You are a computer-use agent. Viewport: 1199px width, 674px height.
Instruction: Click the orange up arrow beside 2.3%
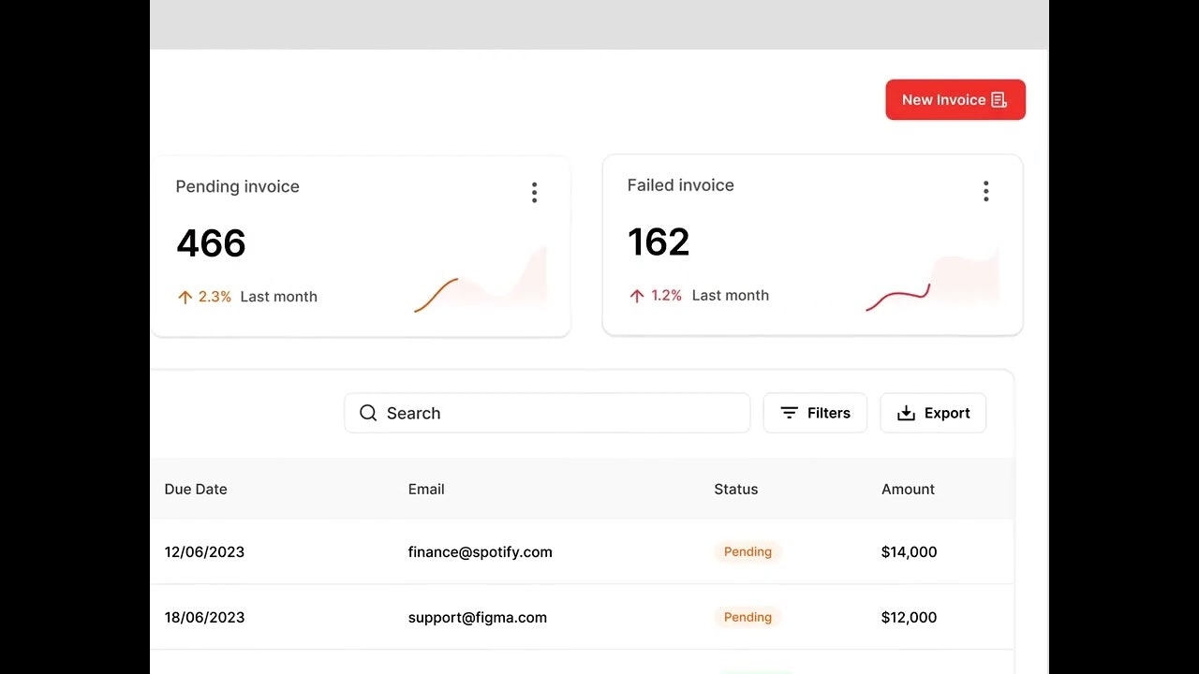point(185,297)
